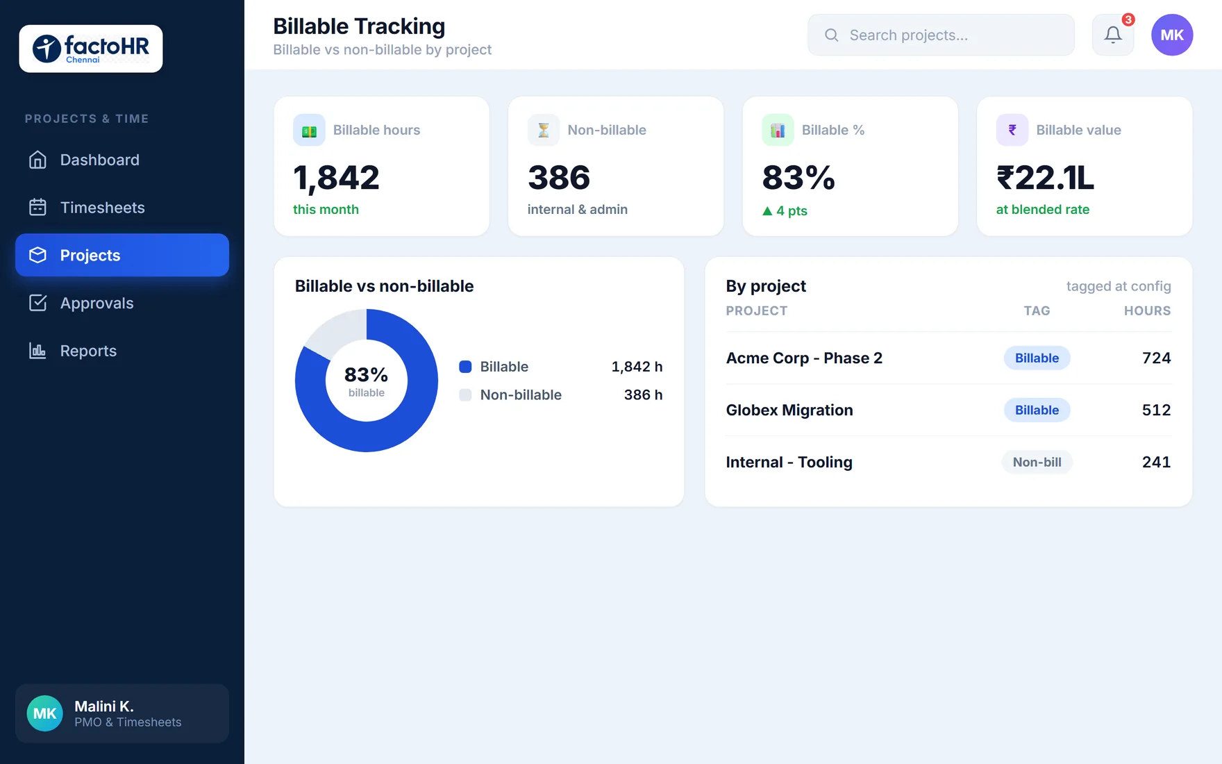Screen dimensions: 1222x764
Task: Click Malini K. name in sidebar
Action: pyautogui.click(x=103, y=706)
